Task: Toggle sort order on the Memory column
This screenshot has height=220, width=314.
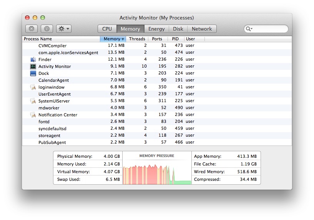Action: click(113, 39)
